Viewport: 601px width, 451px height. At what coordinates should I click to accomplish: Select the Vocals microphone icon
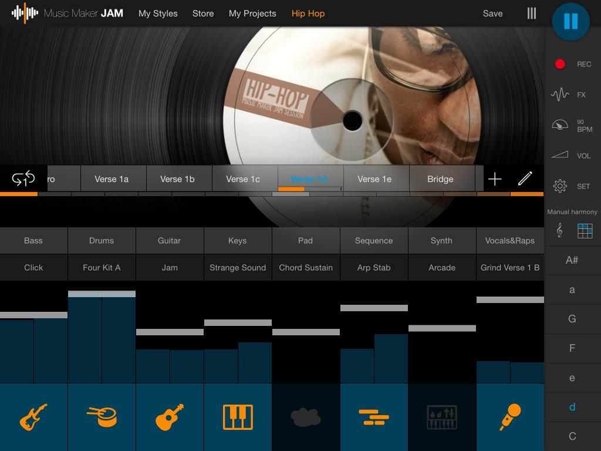510,417
